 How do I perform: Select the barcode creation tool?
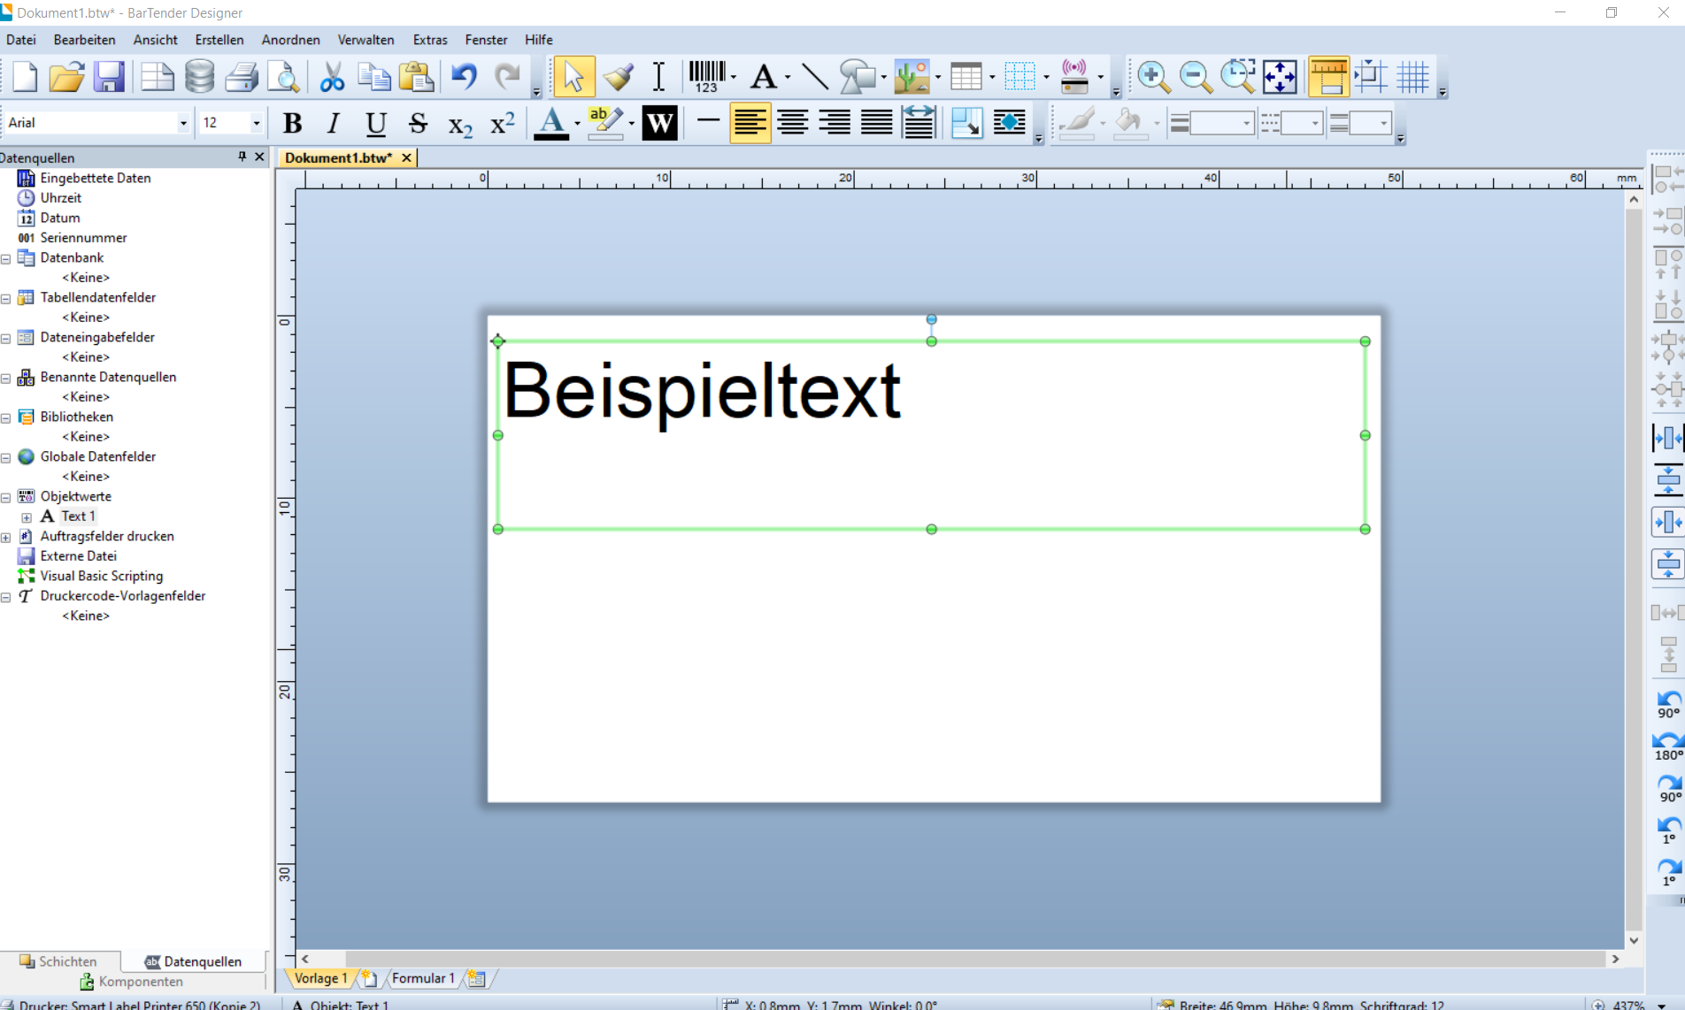click(x=706, y=77)
